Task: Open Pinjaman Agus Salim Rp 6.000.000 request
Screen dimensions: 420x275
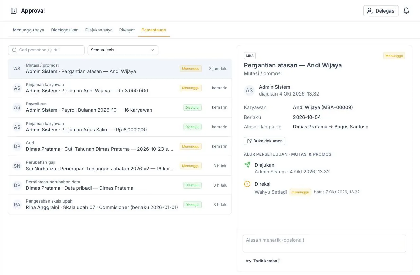Action: click(120, 127)
